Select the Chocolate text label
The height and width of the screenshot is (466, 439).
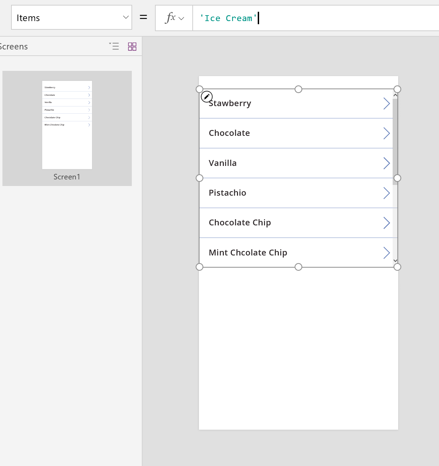pyautogui.click(x=229, y=133)
